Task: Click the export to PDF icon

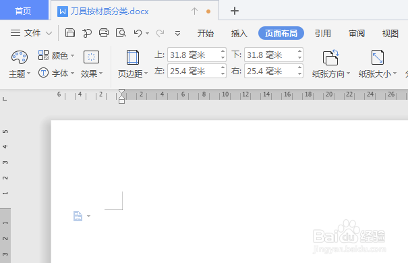Action: [87, 33]
